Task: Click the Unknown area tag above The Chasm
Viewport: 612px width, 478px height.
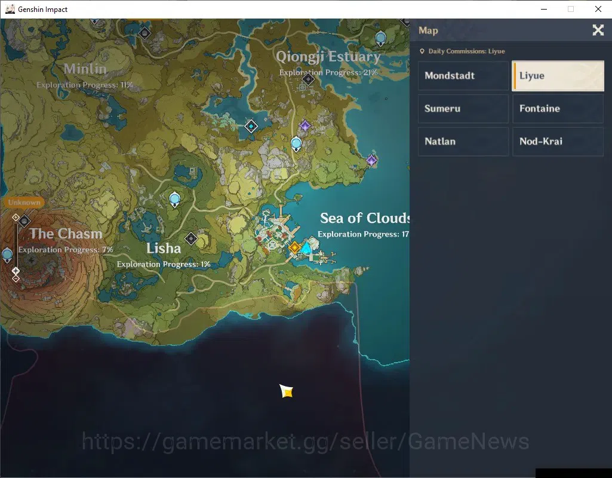Action: (x=24, y=203)
